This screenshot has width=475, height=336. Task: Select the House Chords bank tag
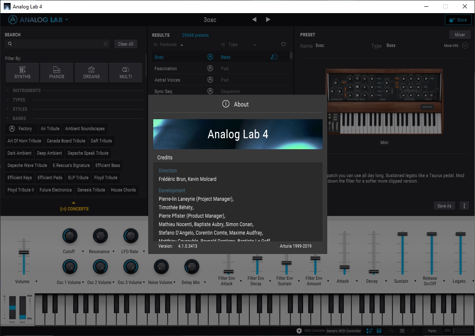(x=123, y=190)
